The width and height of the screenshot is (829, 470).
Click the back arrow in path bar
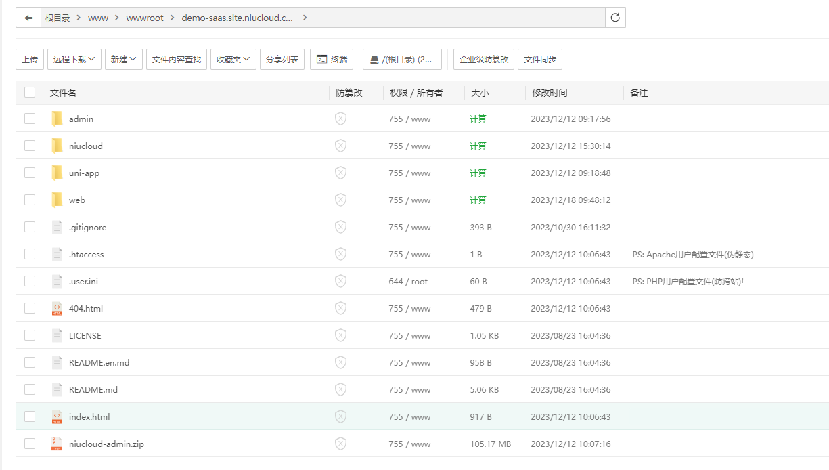[x=28, y=18]
